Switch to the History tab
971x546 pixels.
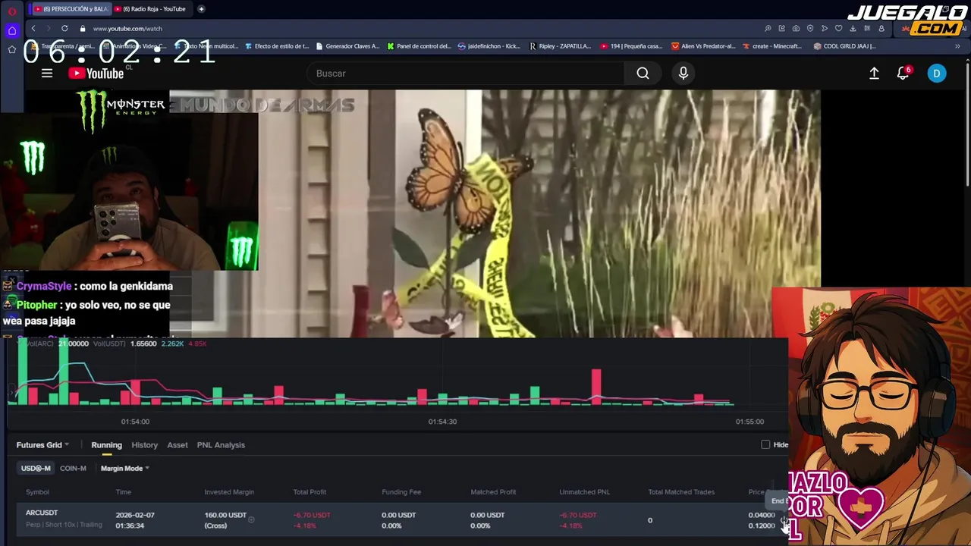pyautogui.click(x=144, y=445)
